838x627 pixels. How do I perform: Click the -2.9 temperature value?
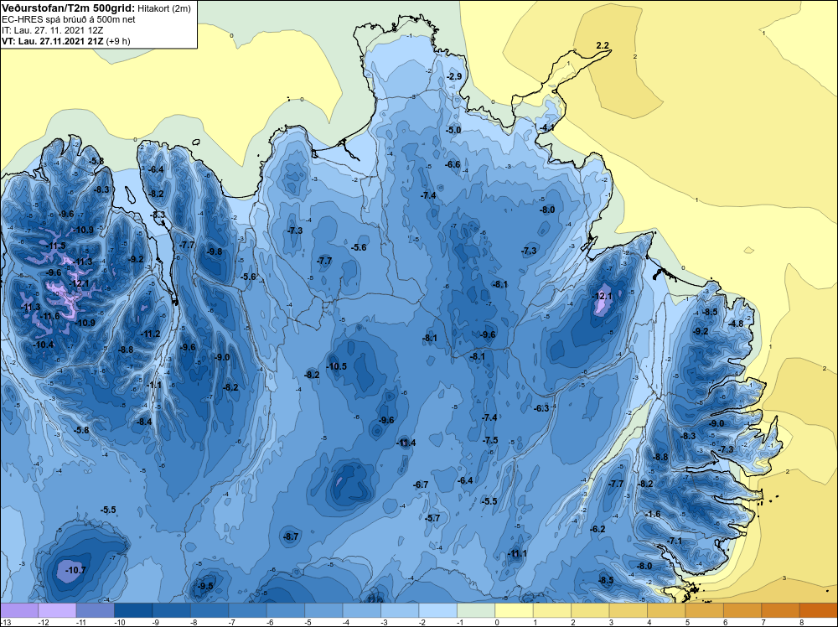[x=453, y=76]
